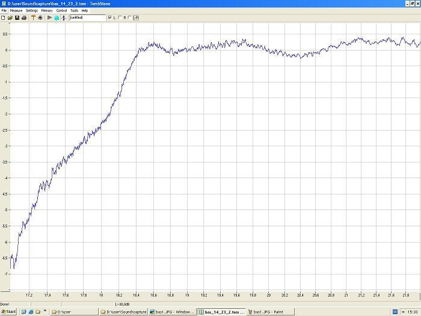This screenshot has width=421, height=316.
Task: Open the Tools menu
Action: click(x=74, y=10)
